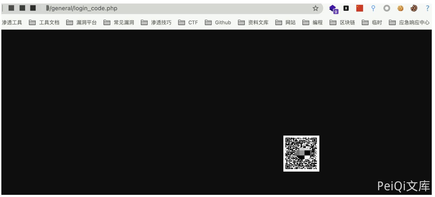Open the 渗透技巧 bookmark folder
Image resolution: width=435 pixels, height=197 pixels.
[156, 22]
